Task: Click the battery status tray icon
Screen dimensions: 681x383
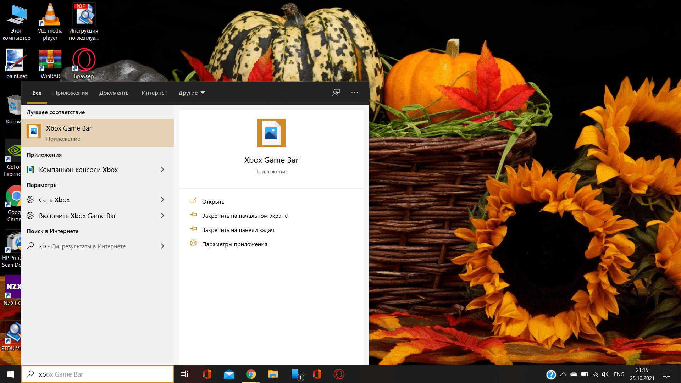Action: [585, 374]
